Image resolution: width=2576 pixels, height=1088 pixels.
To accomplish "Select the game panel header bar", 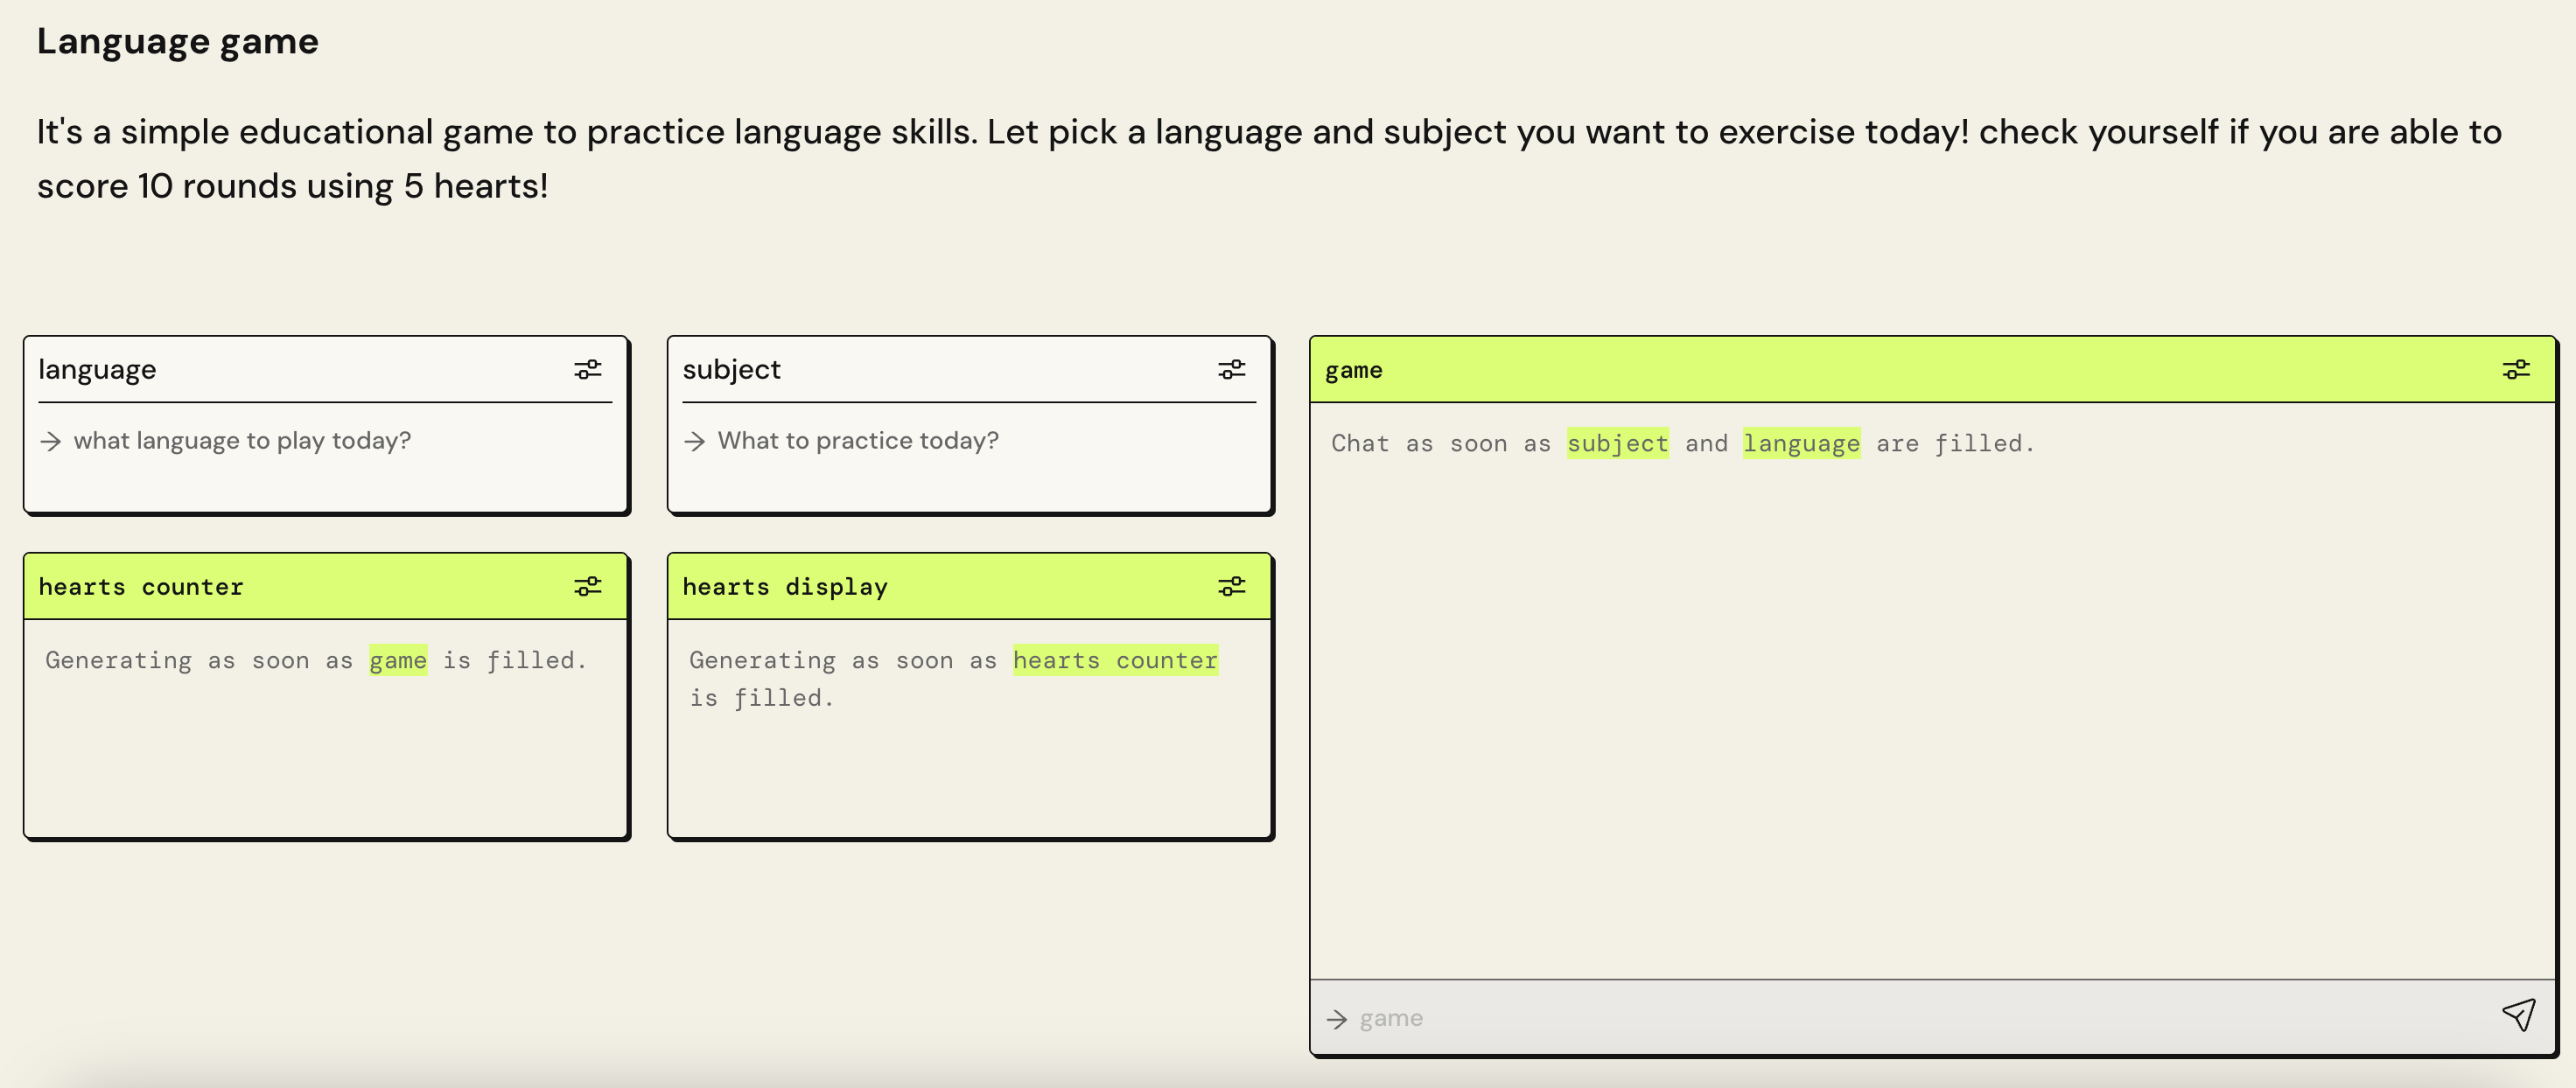I will pyautogui.click(x=1900, y=370).
